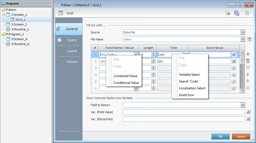Delete row using the trash icon
This screenshot has width=256, height=143.
(248, 61)
